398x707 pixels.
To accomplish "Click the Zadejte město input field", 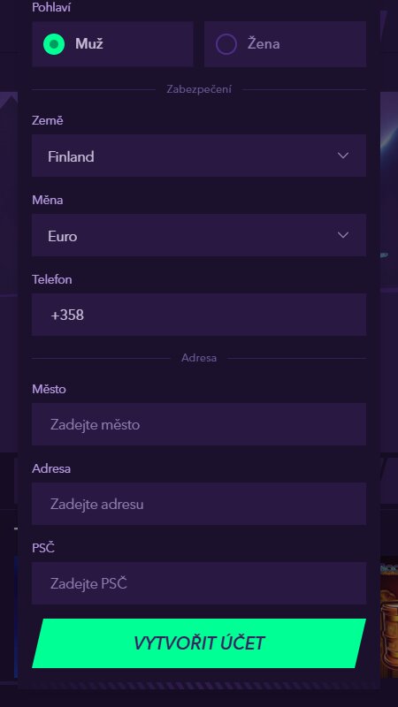I will pos(198,424).
